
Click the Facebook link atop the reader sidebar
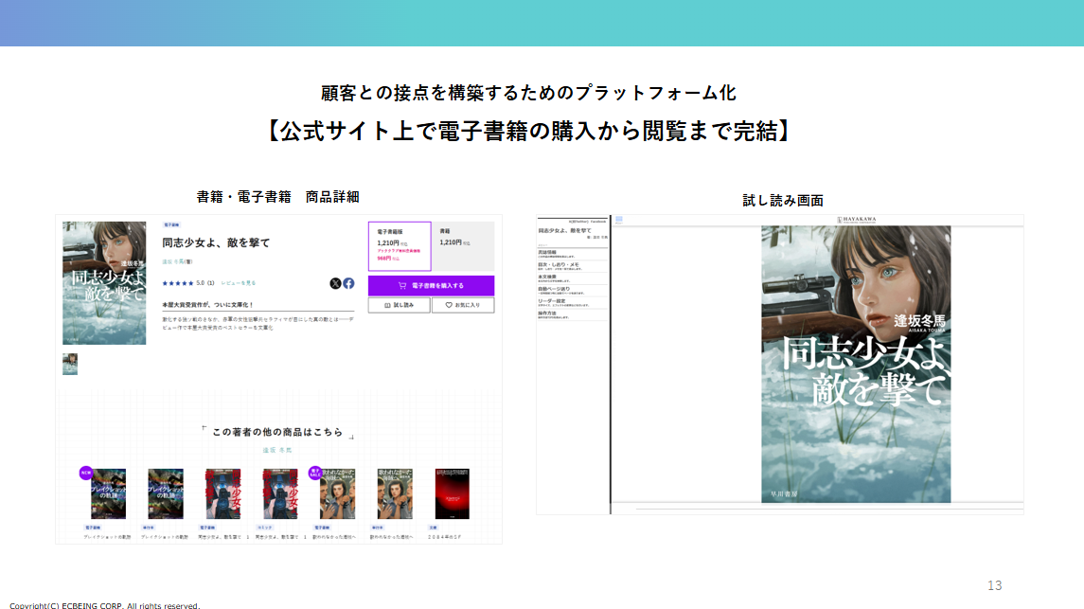pyautogui.click(x=598, y=222)
